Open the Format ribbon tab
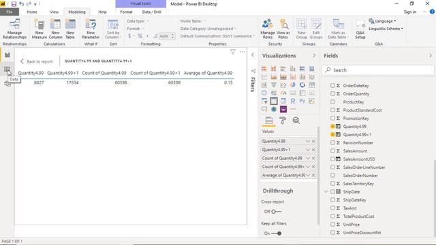Screen dimensions: 436x245 click(x=126, y=12)
